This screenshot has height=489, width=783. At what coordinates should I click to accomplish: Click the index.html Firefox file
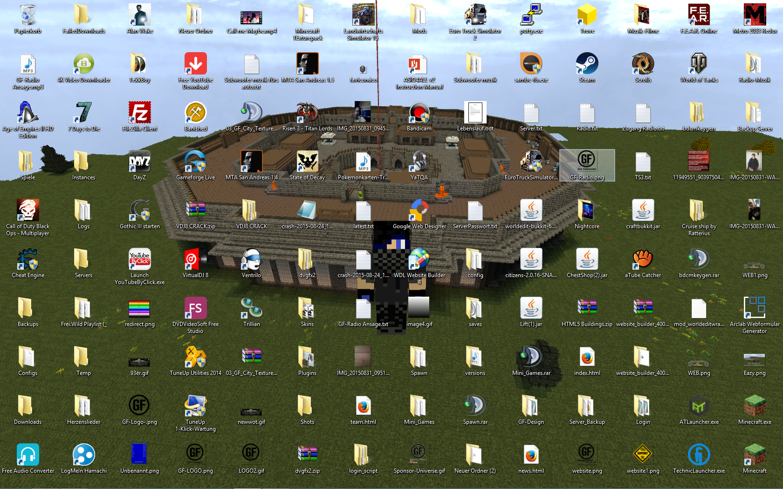(587, 358)
